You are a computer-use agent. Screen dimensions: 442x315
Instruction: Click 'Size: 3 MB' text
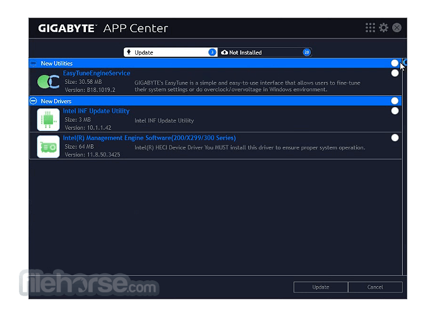78,120
